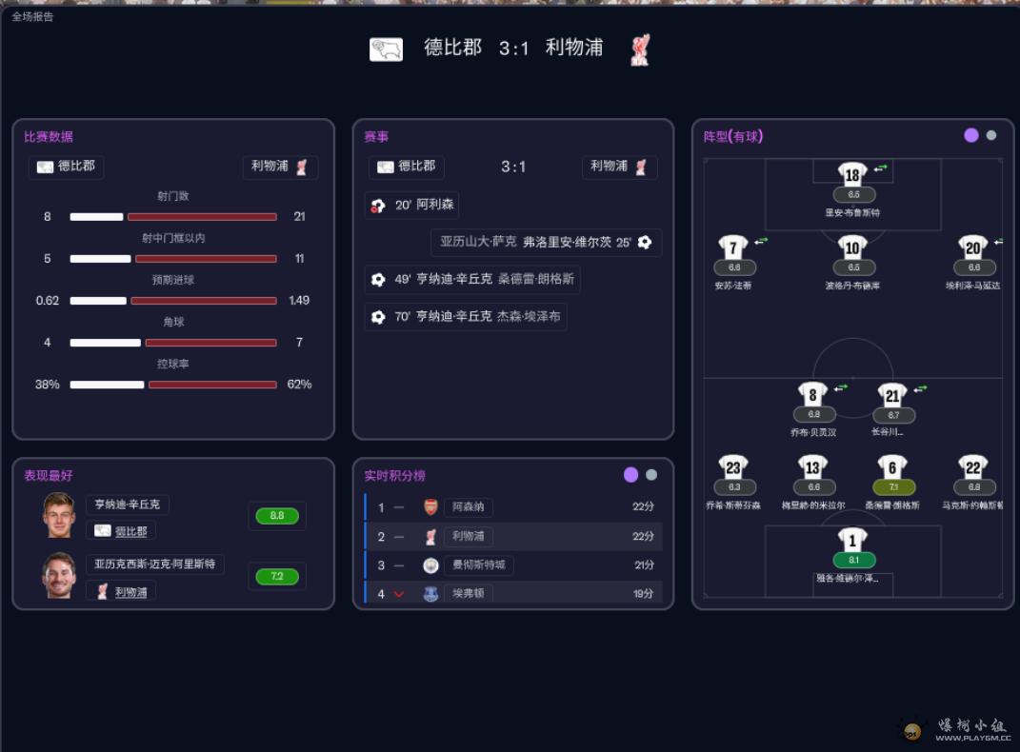Screen dimensions: 1020x752
Task: Open 利物浦 tab in match stats
Action: 280,167
